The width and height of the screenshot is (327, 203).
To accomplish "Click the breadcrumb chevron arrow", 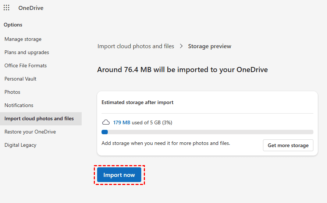I will pos(181,46).
